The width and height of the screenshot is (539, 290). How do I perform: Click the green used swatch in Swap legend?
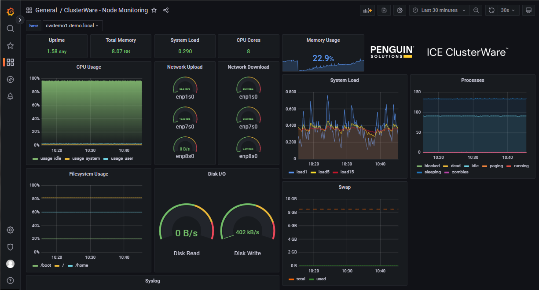[x=311, y=279]
